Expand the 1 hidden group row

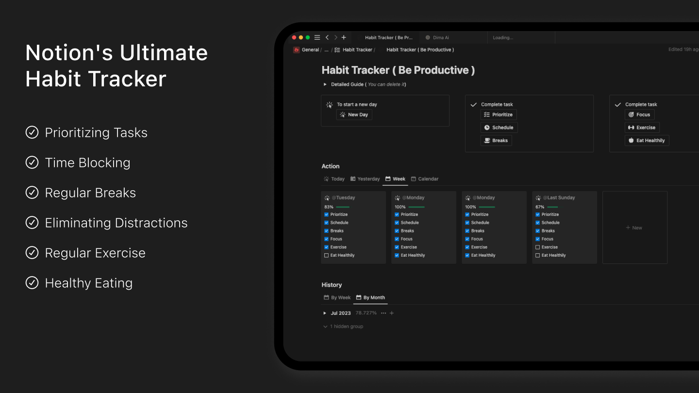pos(343,327)
